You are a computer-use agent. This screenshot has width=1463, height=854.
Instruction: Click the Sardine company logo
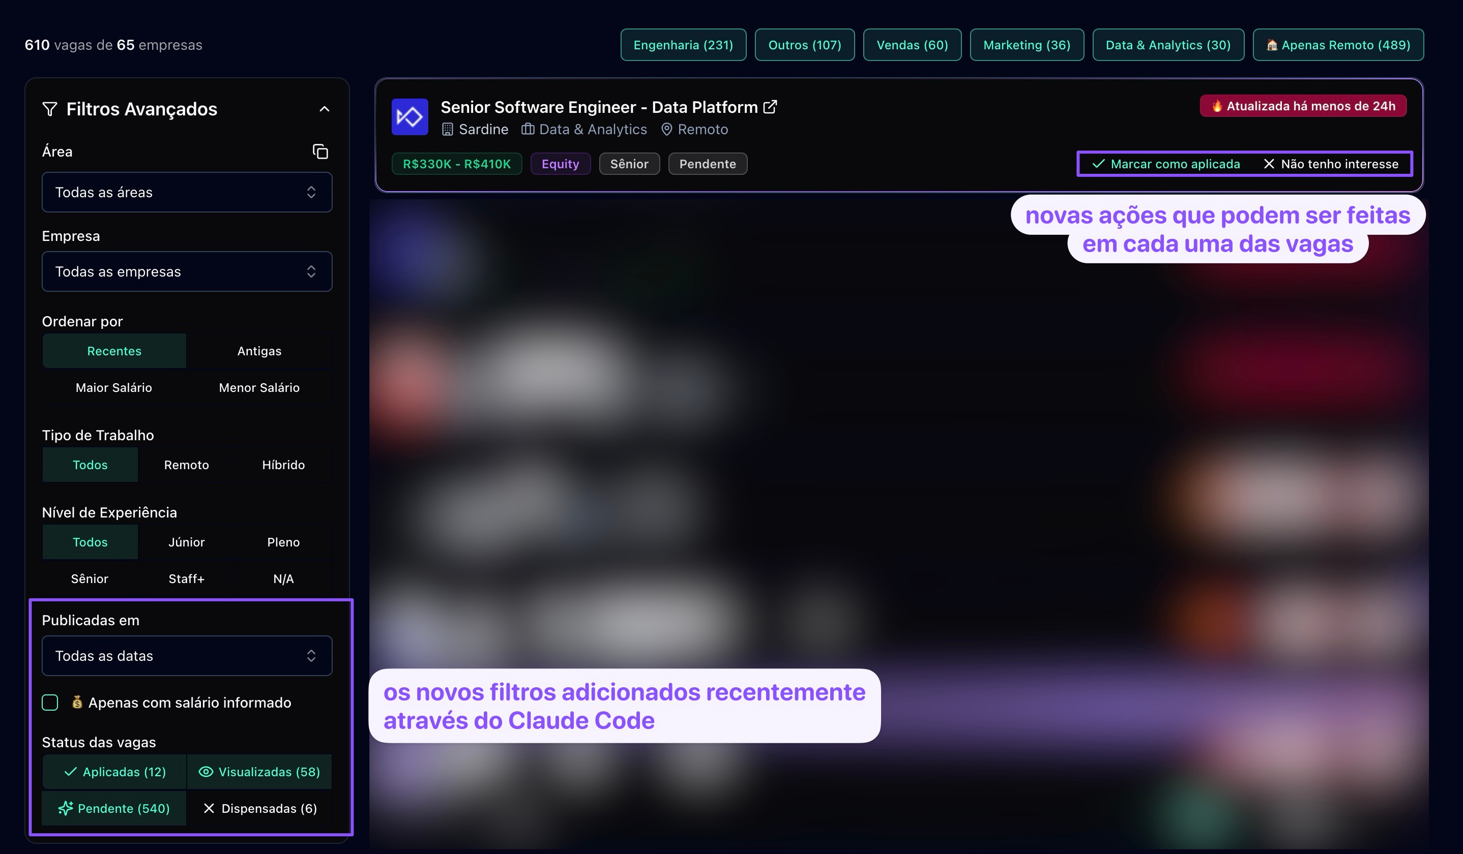click(409, 116)
